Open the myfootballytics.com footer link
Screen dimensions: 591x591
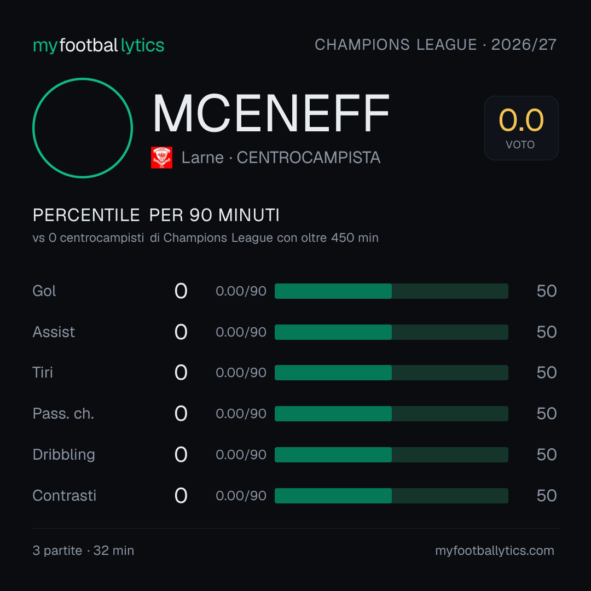pos(495,551)
